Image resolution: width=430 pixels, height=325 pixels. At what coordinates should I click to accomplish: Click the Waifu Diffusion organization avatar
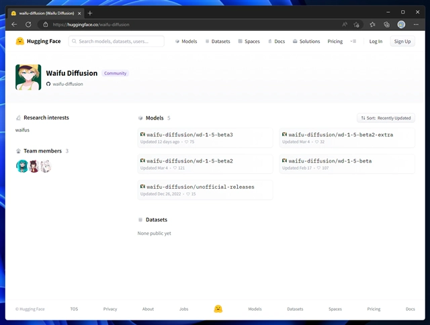(28, 77)
